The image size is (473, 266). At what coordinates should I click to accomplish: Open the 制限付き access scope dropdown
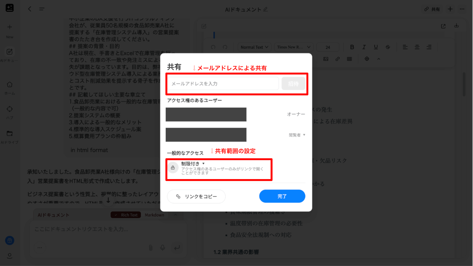[193, 164]
